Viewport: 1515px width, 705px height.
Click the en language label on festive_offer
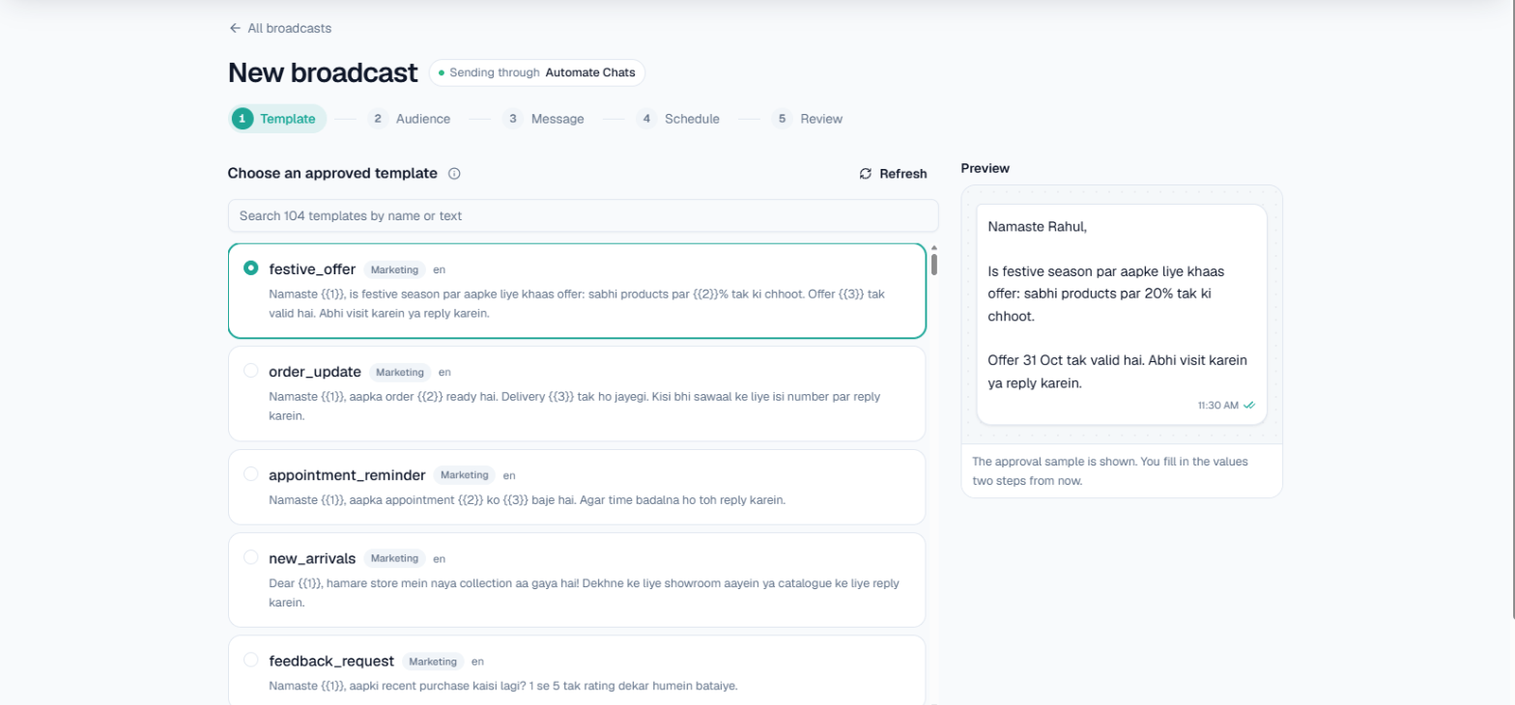click(440, 269)
